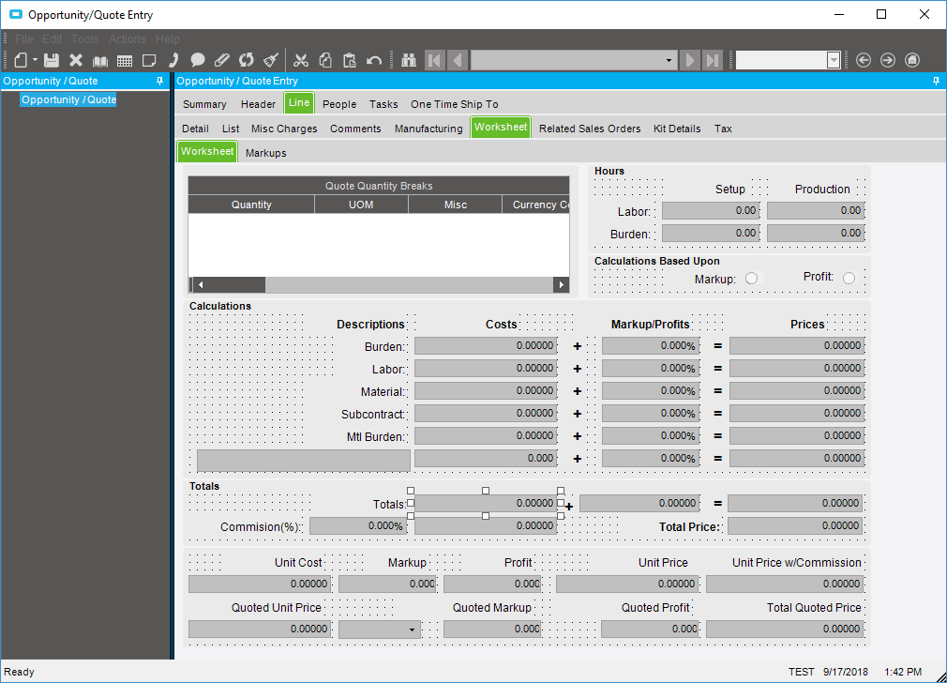Click the Save disk icon in toolbar
The width and height of the screenshot is (947, 683).
[x=52, y=60]
